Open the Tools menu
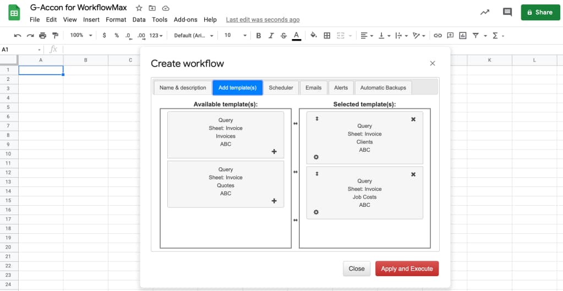Viewport: 563px width, 291px height. (x=160, y=20)
